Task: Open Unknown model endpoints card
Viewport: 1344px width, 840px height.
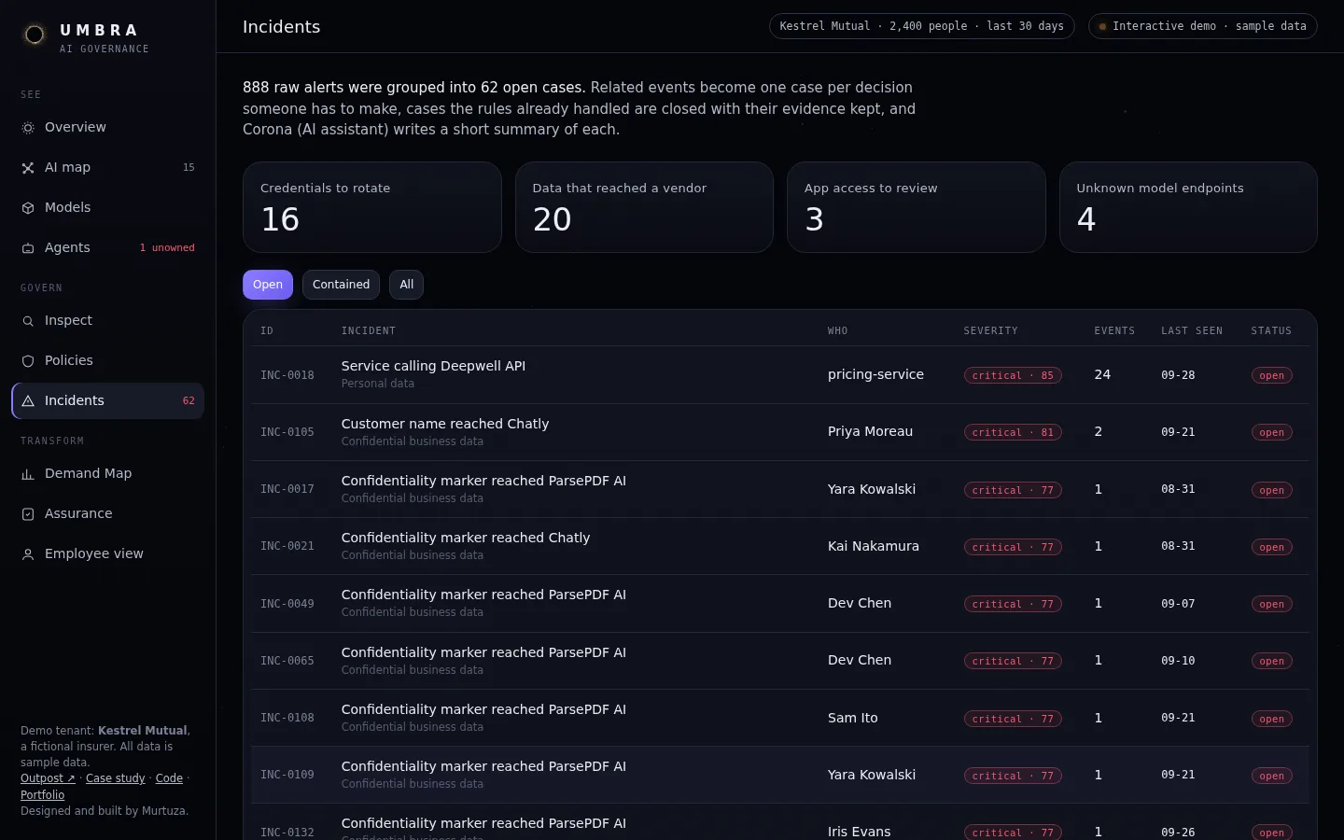Action: (1188, 207)
